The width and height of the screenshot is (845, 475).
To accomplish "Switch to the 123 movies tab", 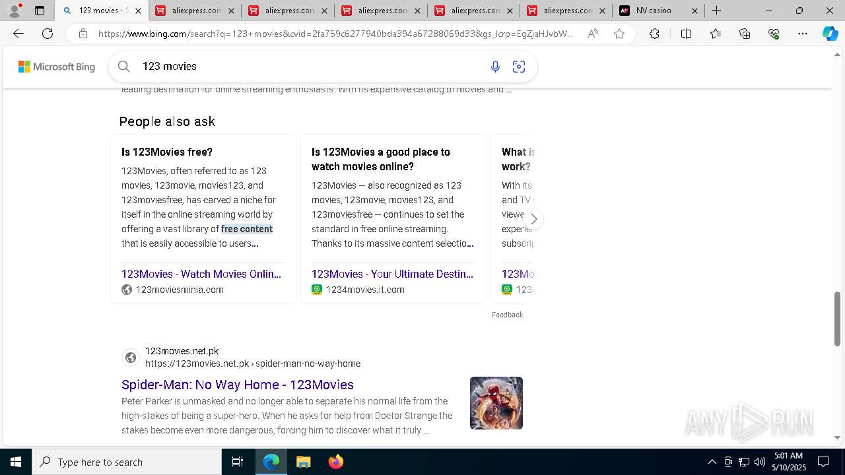I will [102, 11].
